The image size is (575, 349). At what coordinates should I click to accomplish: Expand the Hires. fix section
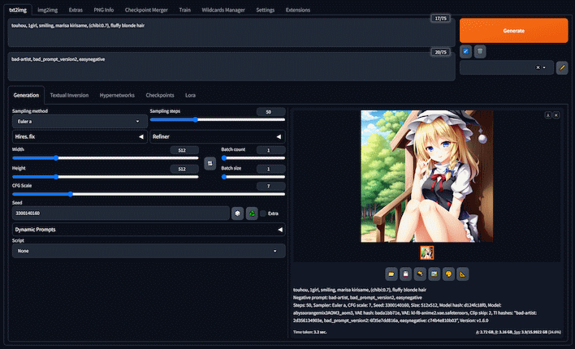[78, 137]
